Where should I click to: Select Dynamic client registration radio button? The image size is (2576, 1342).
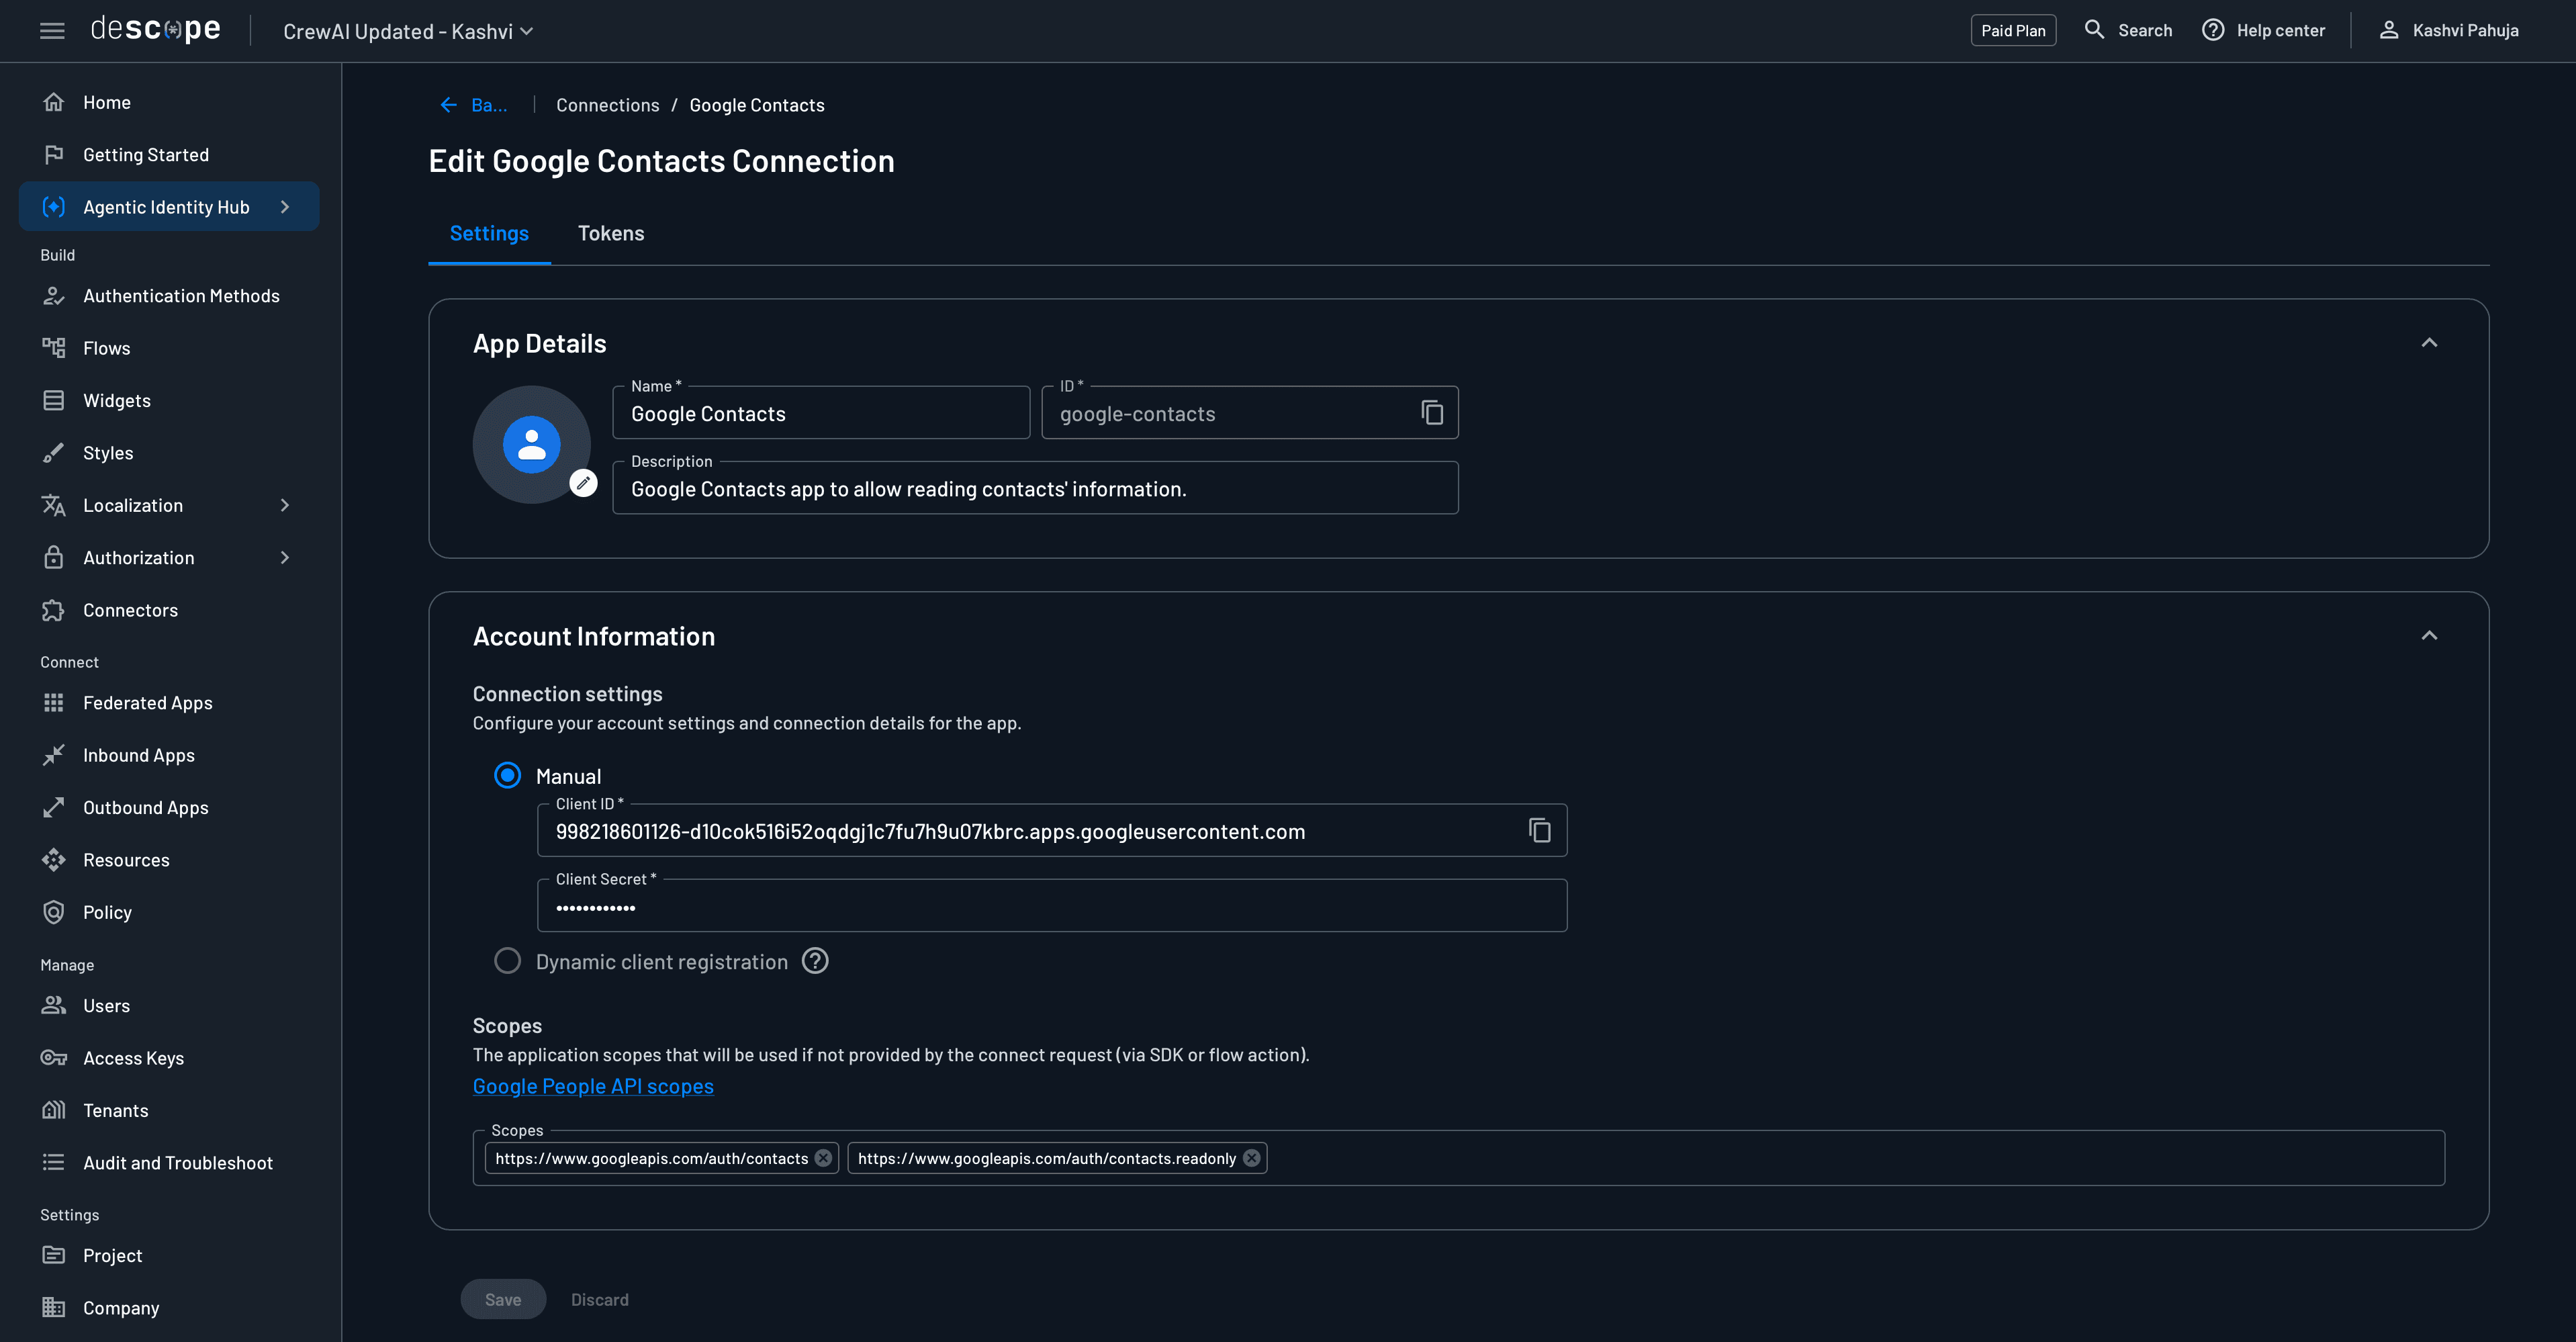(x=507, y=961)
